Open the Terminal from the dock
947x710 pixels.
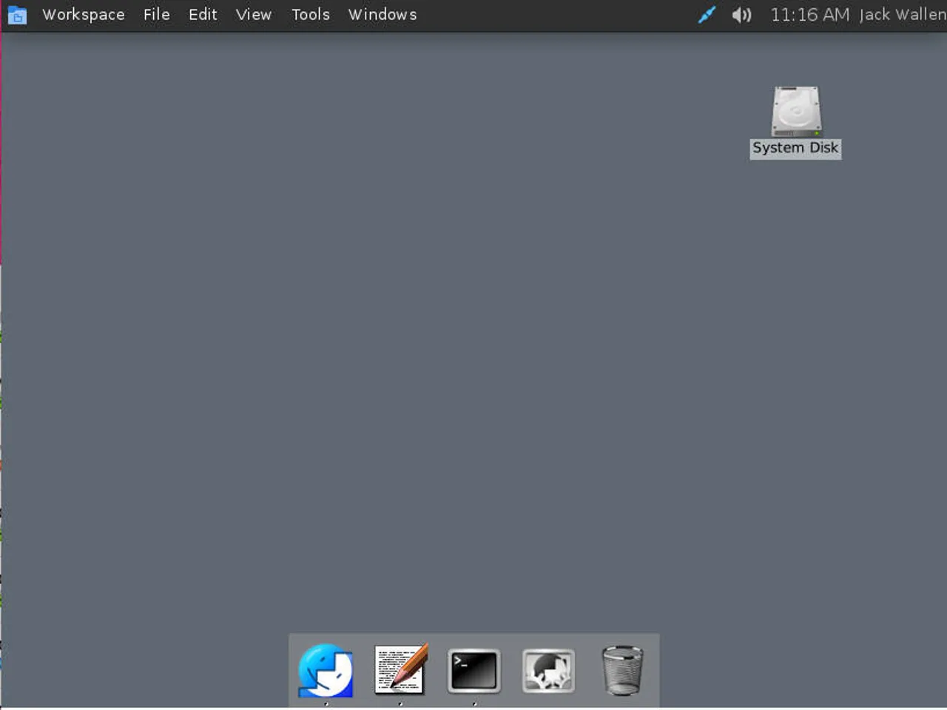(x=473, y=669)
